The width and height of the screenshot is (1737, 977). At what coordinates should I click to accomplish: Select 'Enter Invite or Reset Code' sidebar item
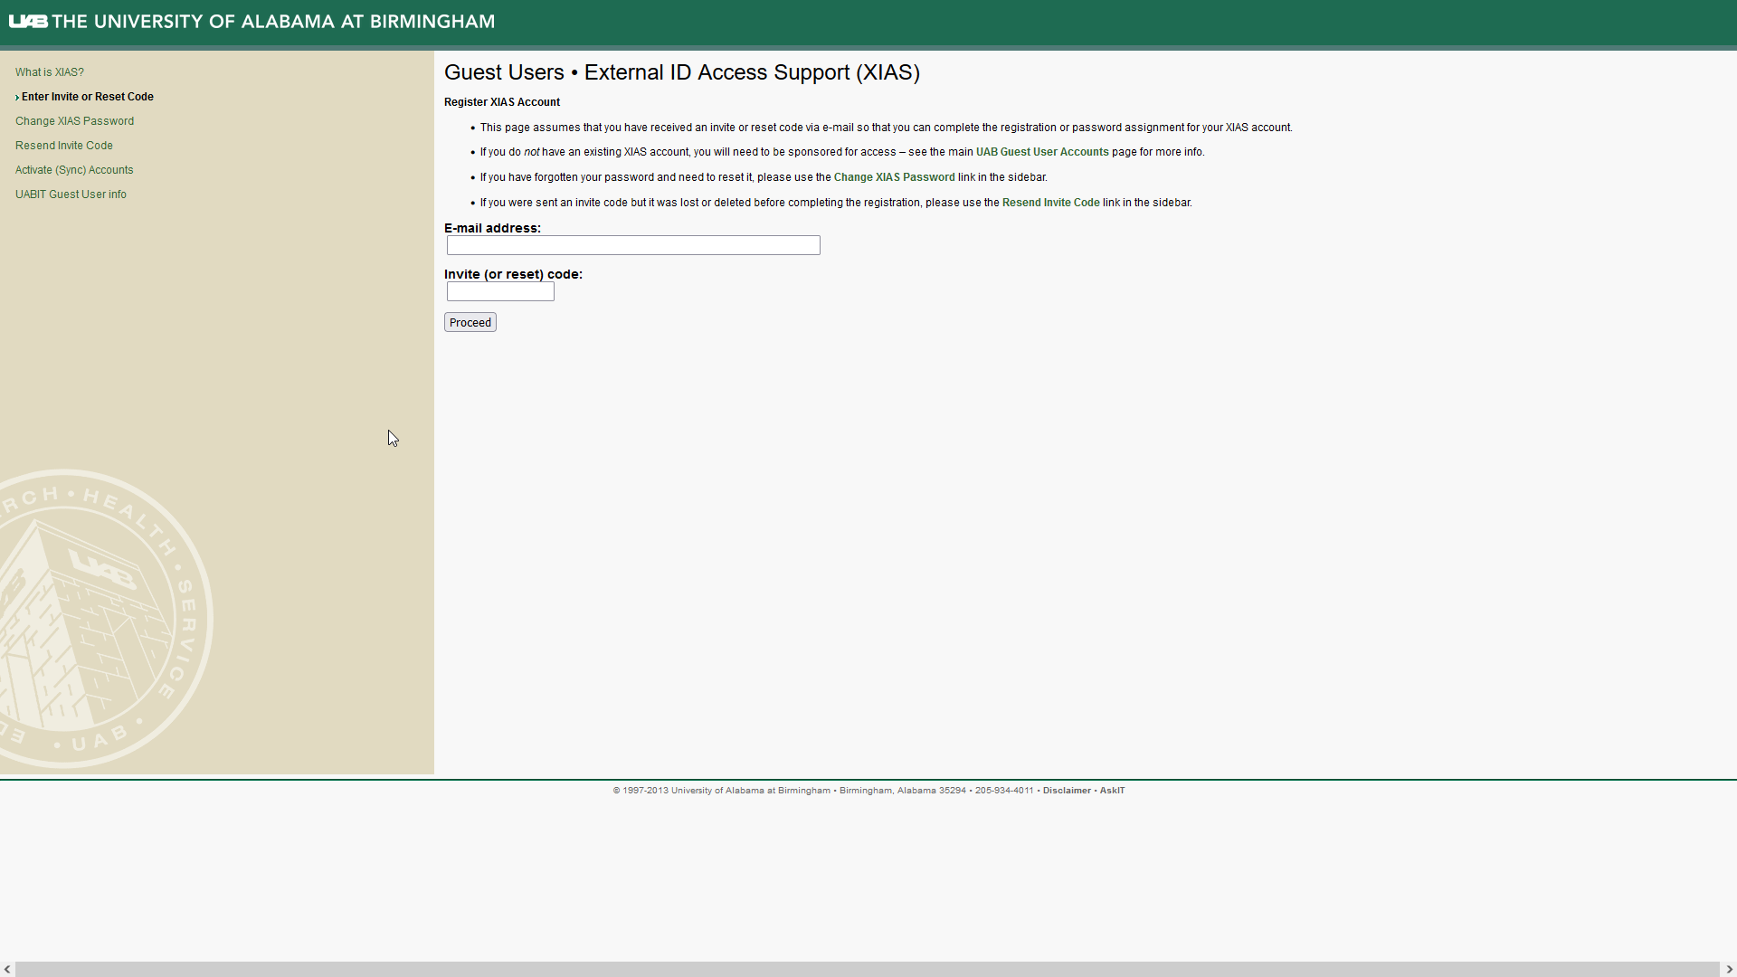coord(87,97)
